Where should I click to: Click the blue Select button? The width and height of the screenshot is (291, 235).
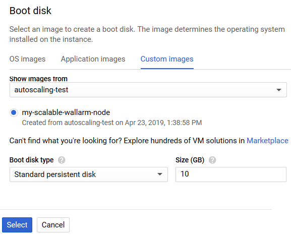[17, 225]
